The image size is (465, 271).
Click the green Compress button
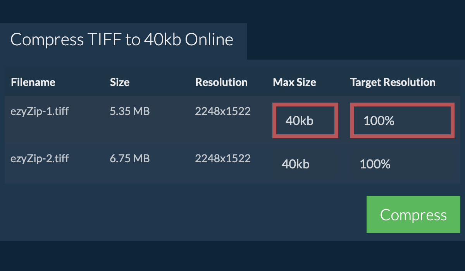click(413, 214)
